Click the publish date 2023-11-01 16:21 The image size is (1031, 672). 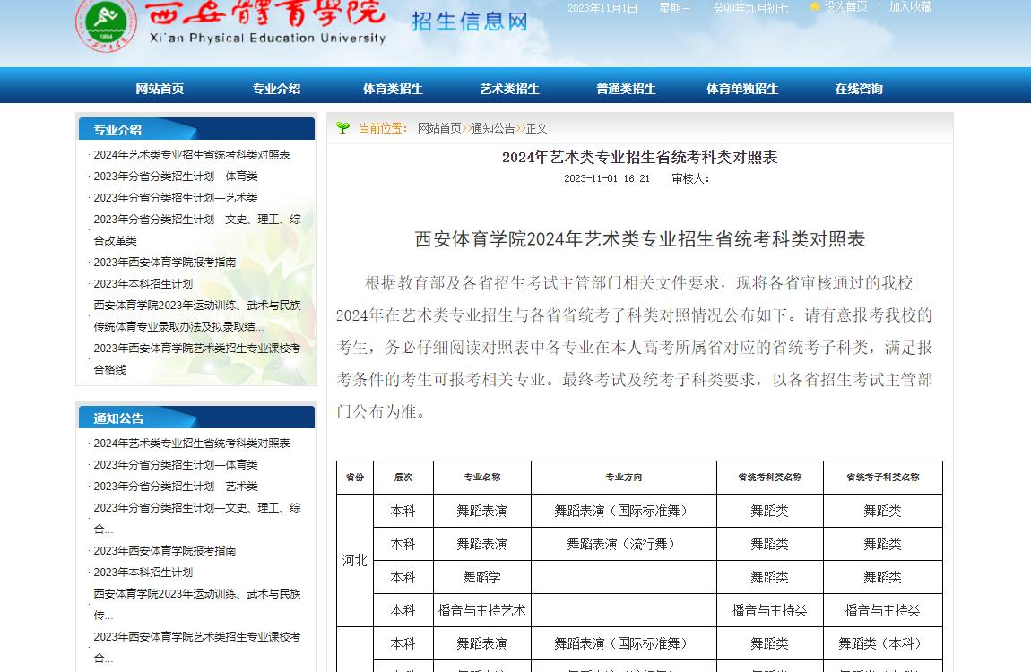(x=607, y=178)
